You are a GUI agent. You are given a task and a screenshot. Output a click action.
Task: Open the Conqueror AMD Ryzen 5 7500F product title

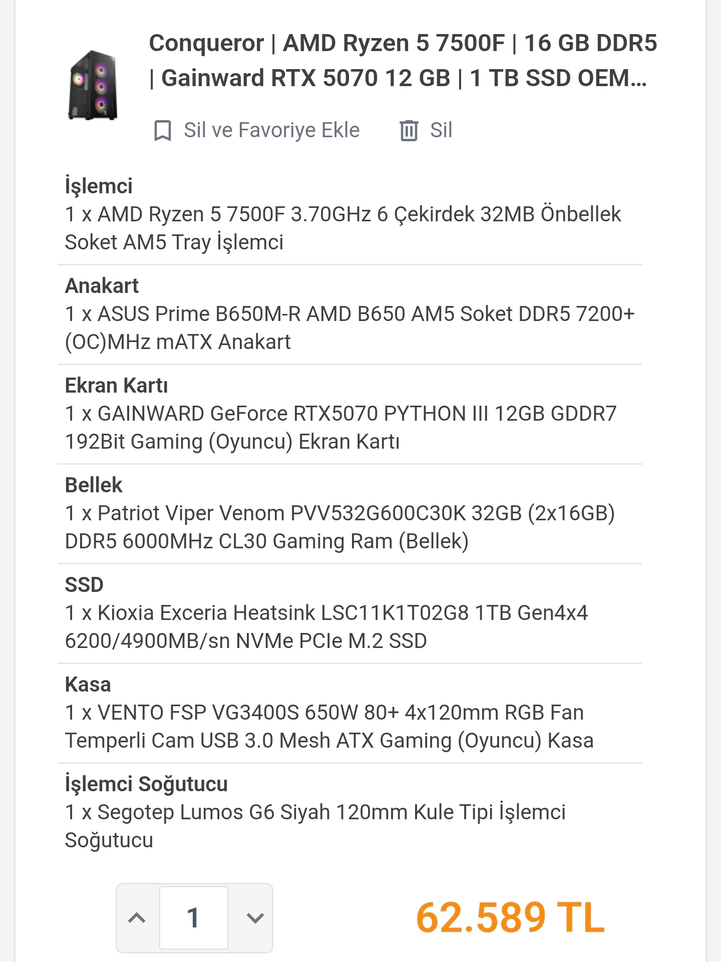click(403, 61)
